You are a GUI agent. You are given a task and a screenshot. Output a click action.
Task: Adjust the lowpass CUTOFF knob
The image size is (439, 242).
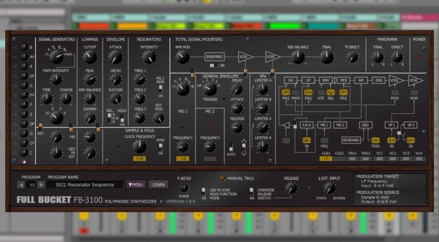[90, 57]
